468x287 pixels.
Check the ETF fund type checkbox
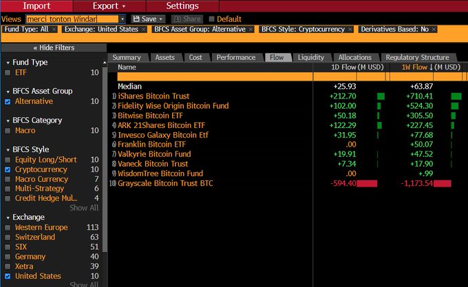coord(8,72)
